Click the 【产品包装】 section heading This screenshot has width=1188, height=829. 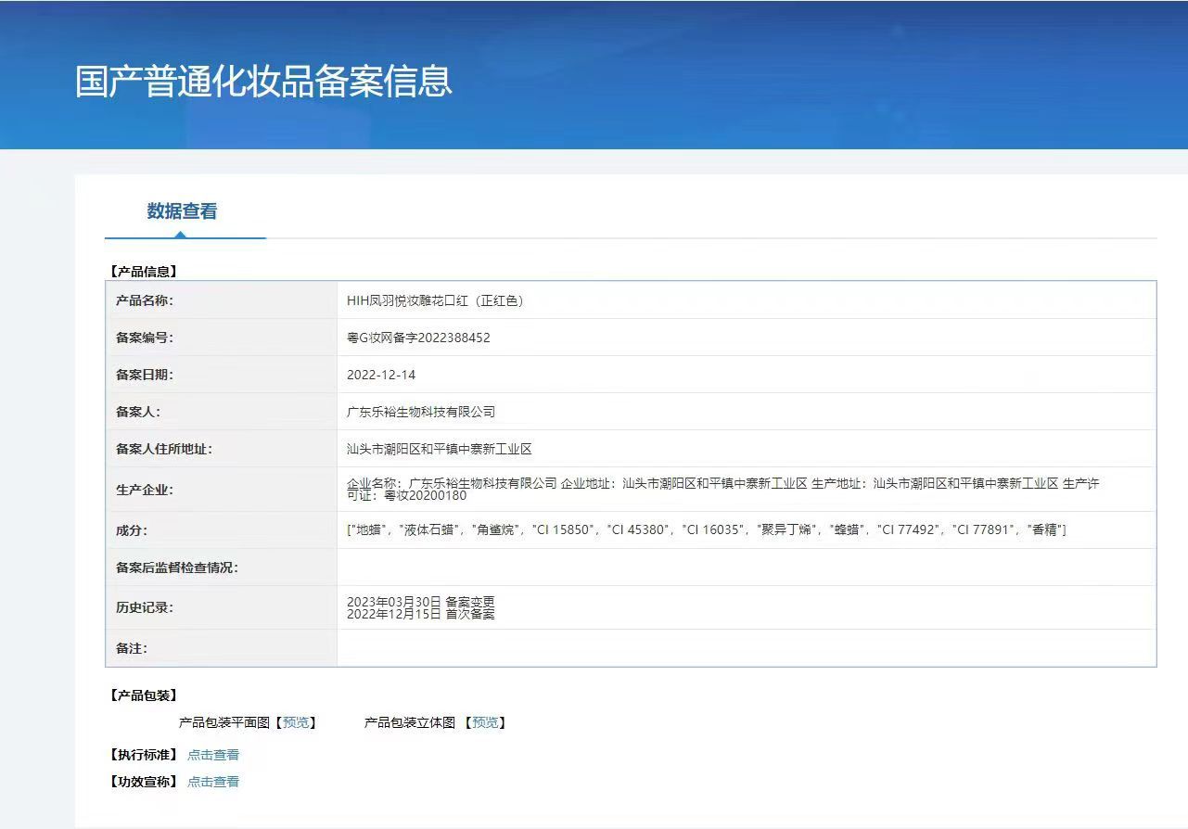[x=143, y=695]
